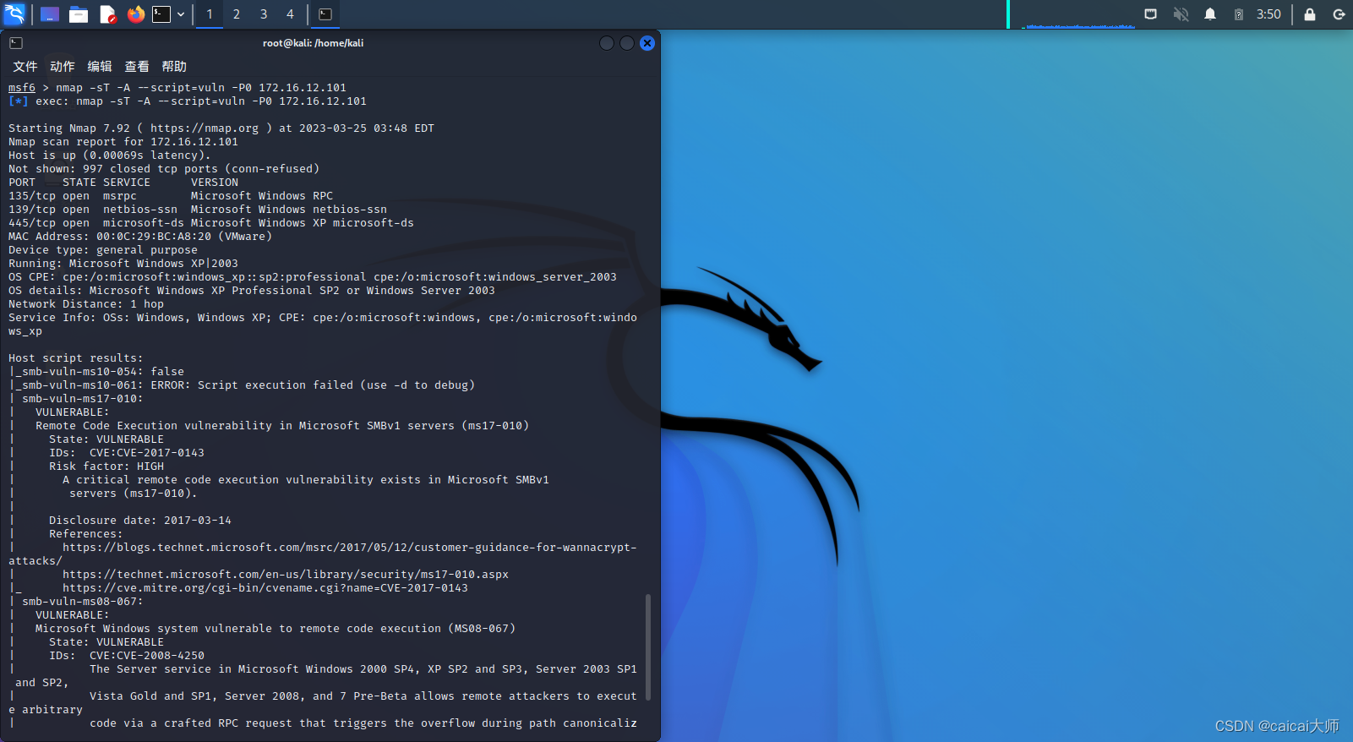Click the terminal vertical scrollbar
Viewport: 1353px width, 742px height.
[648, 647]
